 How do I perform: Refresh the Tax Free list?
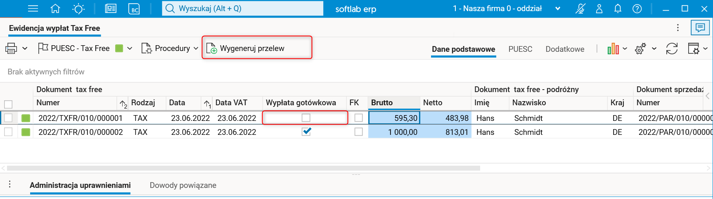[x=672, y=49]
